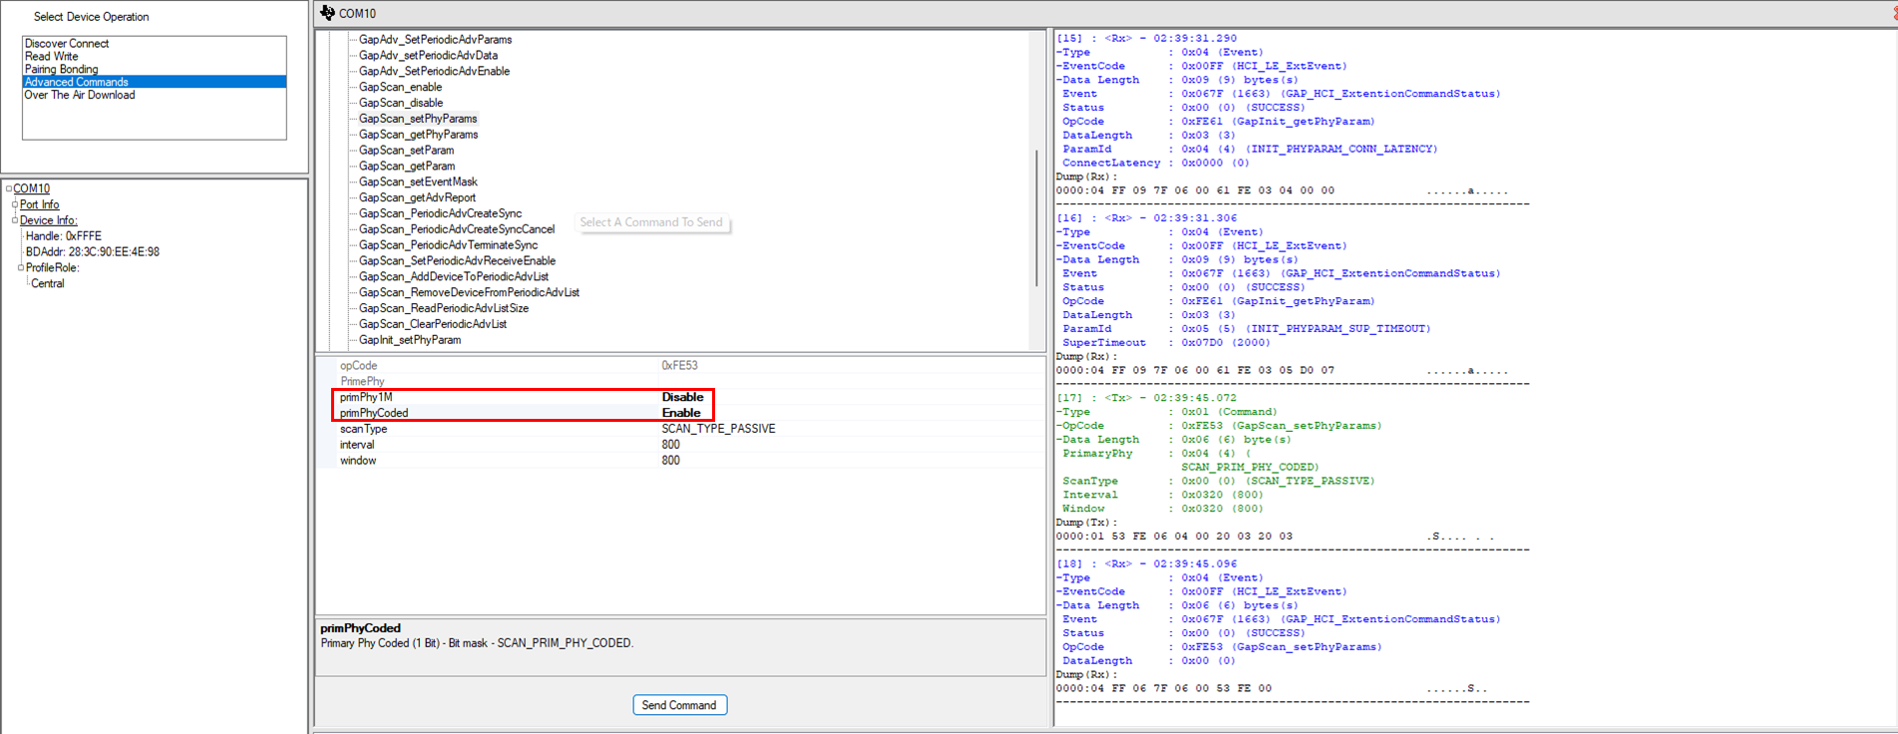Select GapScan_getPhyParams command
This screenshot has width=1898, height=734.
coord(418,135)
